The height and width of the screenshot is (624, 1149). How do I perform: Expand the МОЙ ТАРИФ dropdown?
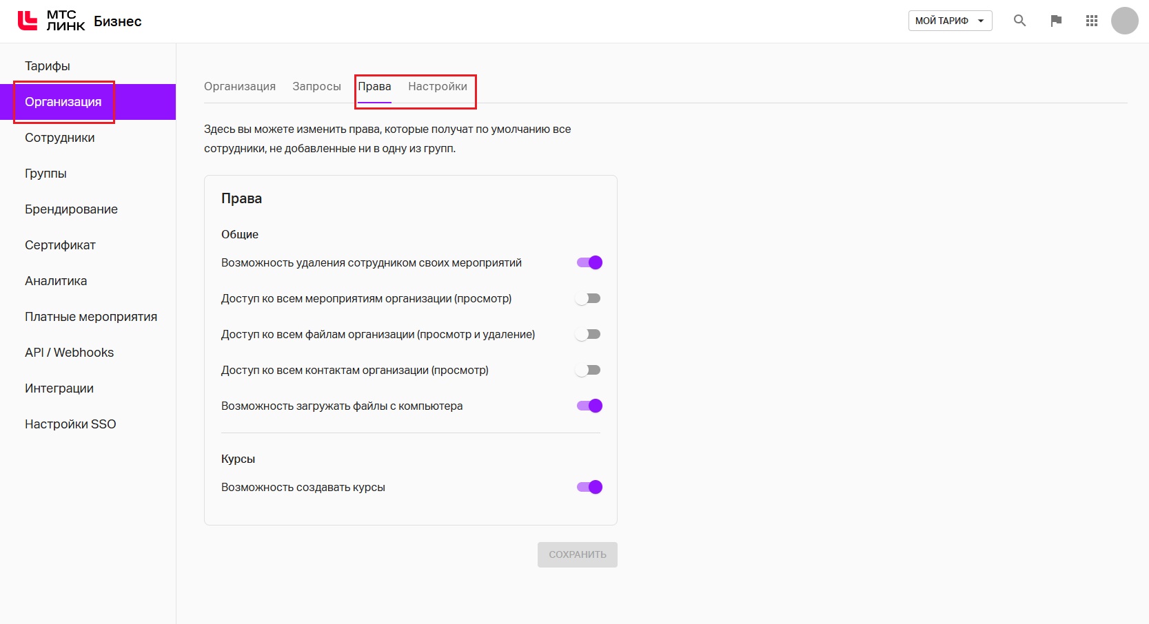pos(949,21)
